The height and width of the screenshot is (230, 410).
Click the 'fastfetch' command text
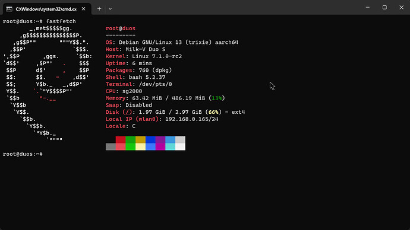point(61,21)
